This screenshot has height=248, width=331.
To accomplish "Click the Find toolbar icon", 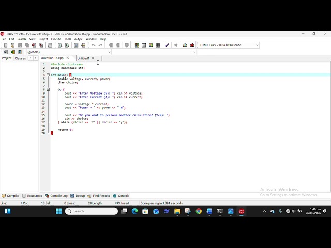I will point(60,45).
